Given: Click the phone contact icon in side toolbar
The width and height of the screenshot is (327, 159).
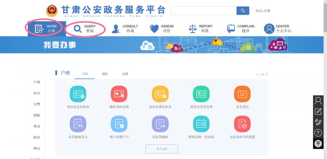Looking at the screenshot, I should (318, 122).
